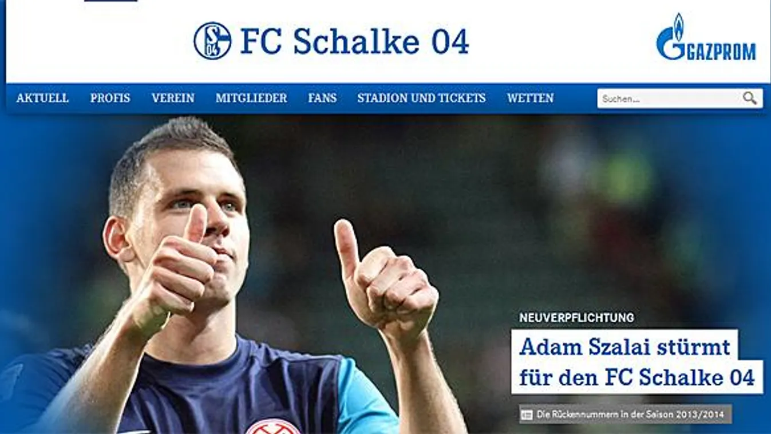Open the Adam Szalai stürmt headline
The image size is (771, 434).
coord(636,362)
